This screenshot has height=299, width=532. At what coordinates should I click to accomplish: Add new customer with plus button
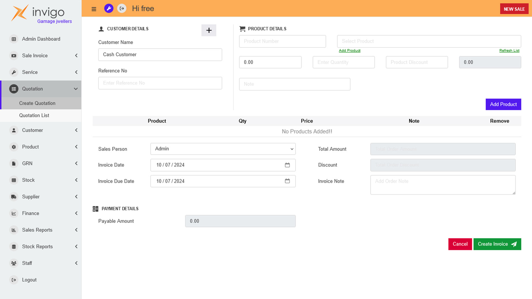209,30
